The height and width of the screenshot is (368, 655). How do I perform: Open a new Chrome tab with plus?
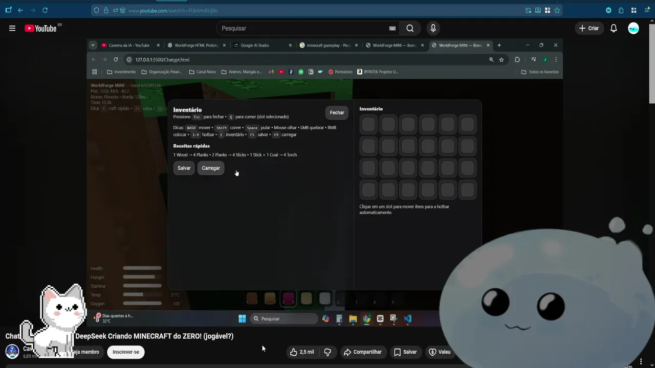(x=499, y=45)
